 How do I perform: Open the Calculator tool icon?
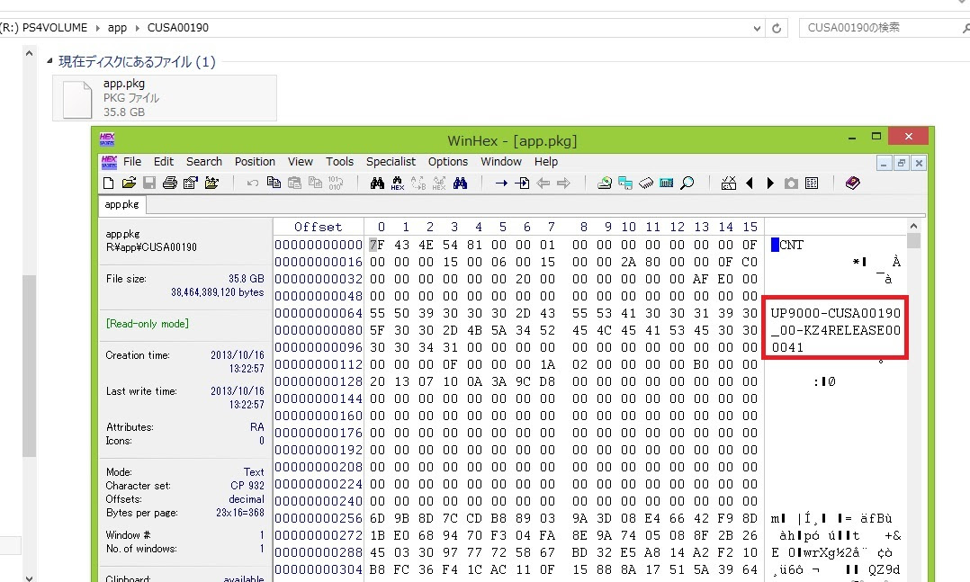tap(666, 184)
